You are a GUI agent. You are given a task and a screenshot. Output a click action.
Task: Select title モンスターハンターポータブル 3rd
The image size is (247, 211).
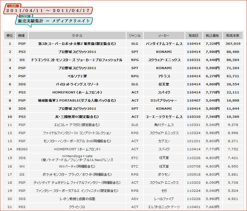point(77,141)
